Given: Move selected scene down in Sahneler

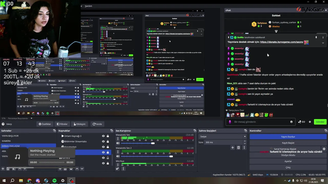Looking at the screenshot, I should tap(25, 169).
